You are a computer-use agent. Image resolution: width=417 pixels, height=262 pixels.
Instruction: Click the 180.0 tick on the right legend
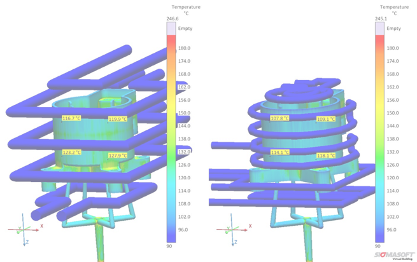[x=393, y=48]
